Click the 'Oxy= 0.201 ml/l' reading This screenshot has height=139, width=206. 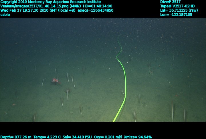tap(108, 137)
